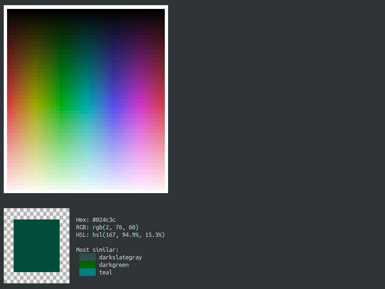
Task: Click the 'teal' color name
Action: [106, 272]
